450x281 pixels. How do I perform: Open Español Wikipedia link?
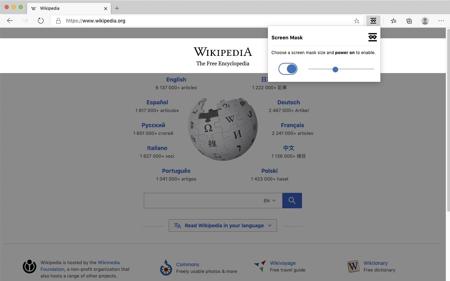[x=157, y=102]
